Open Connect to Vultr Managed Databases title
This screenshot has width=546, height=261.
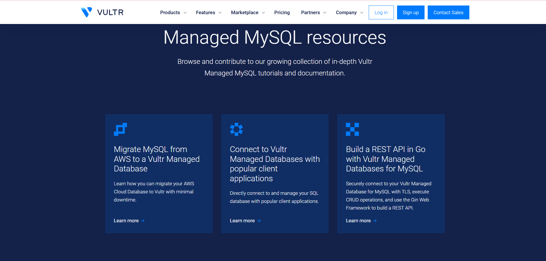[274, 164]
